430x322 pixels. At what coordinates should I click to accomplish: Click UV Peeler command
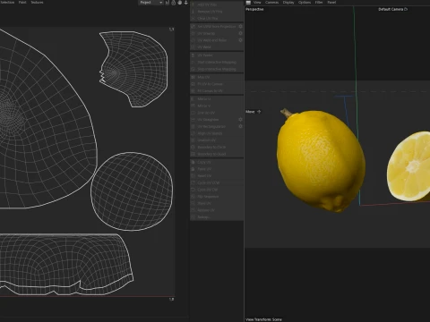click(x=217, y=55)
